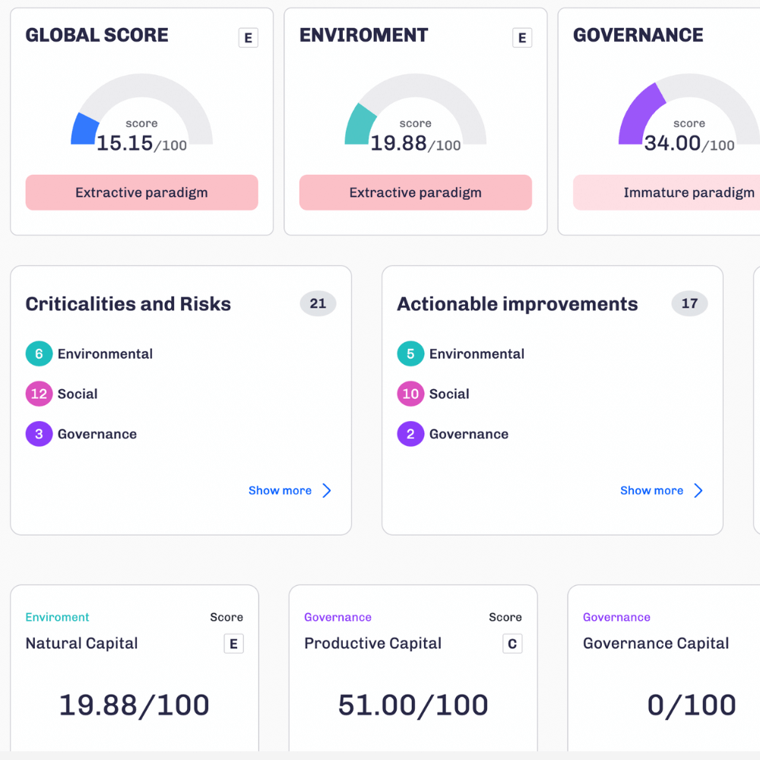760x760 pixels.
Task: Click the 51.00/100 Productive Capital value
Action: [413, 705]
